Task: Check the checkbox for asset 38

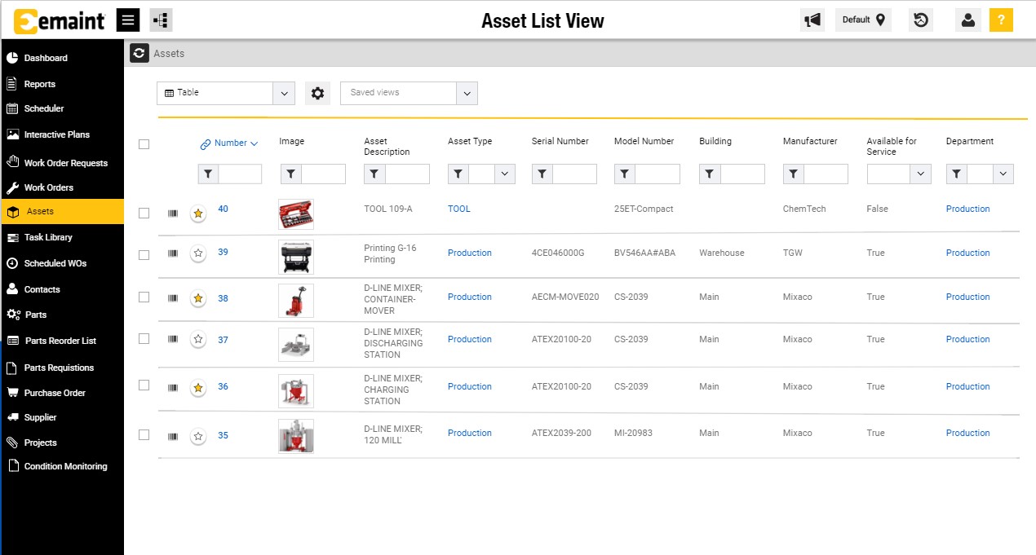Action: [x=144, y=297]
